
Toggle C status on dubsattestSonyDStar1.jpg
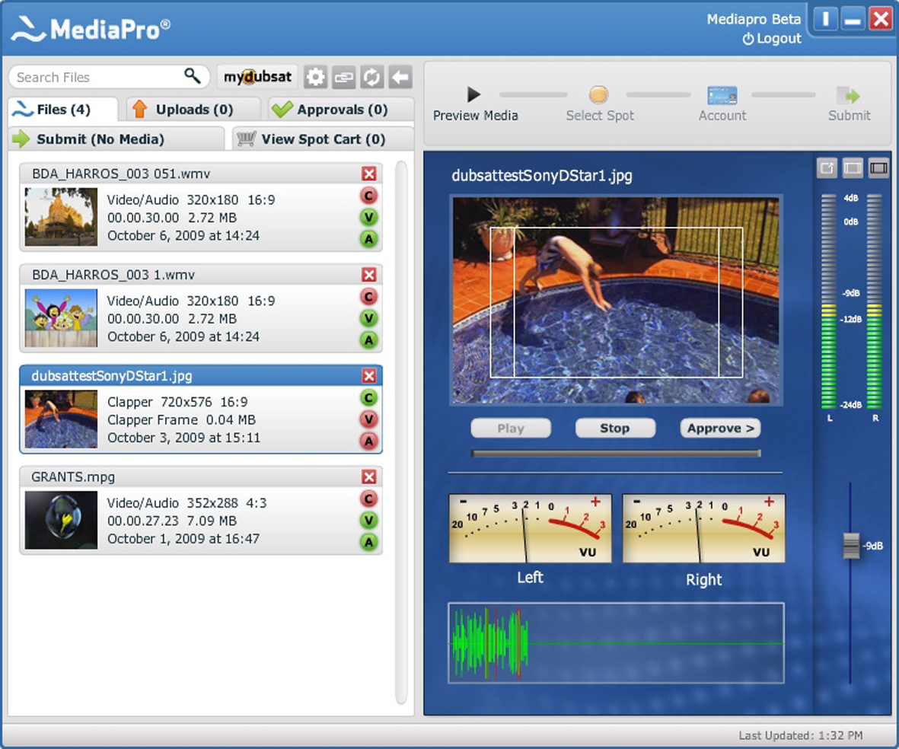369,397
